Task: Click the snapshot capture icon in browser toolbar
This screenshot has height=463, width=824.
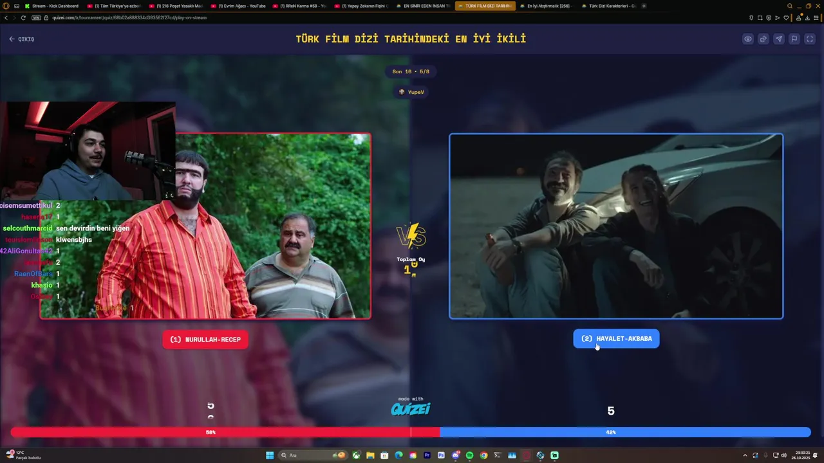Action: [760, 17]
